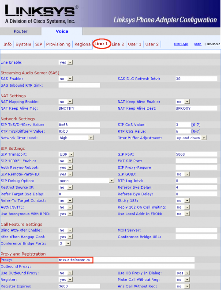The height and width of the screenshot is (290, 221).
Task: Open Use Local Addr In FROM dropdown
Action: 183,214
